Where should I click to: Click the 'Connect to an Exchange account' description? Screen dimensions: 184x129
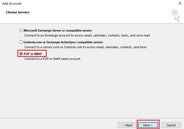tap(87, 35)
